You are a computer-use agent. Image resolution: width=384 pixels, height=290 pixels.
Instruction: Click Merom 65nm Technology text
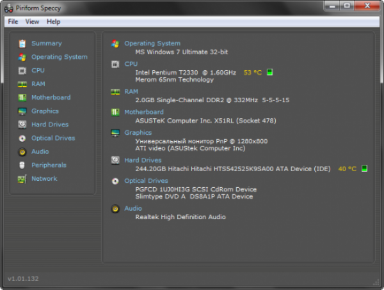tap(175, 80)
